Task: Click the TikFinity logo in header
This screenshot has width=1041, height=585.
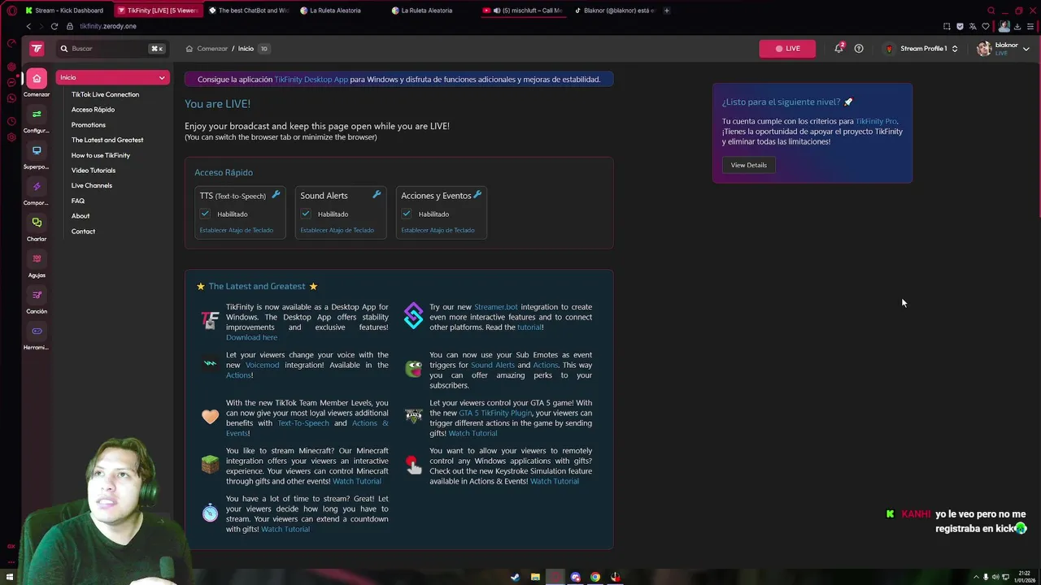Action: click(x=37, y=49)
